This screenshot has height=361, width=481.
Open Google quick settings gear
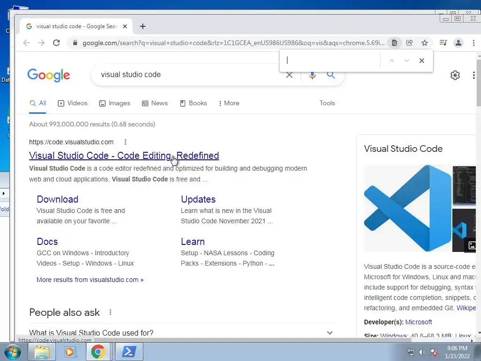click(x=455, y=75)
